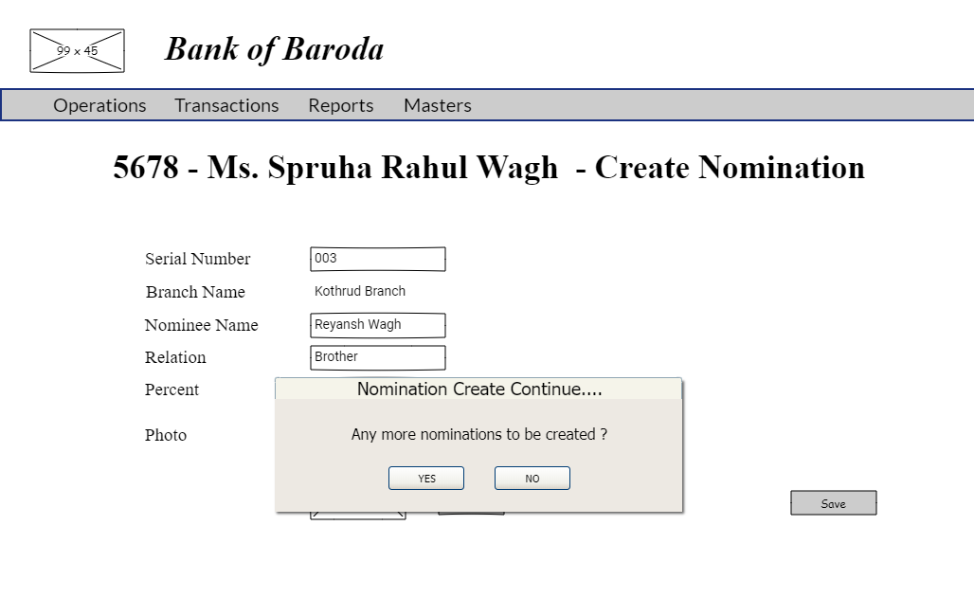974x616 pixels.
Task: Click the partially hidden field below Brother
Action: [358, 513]
